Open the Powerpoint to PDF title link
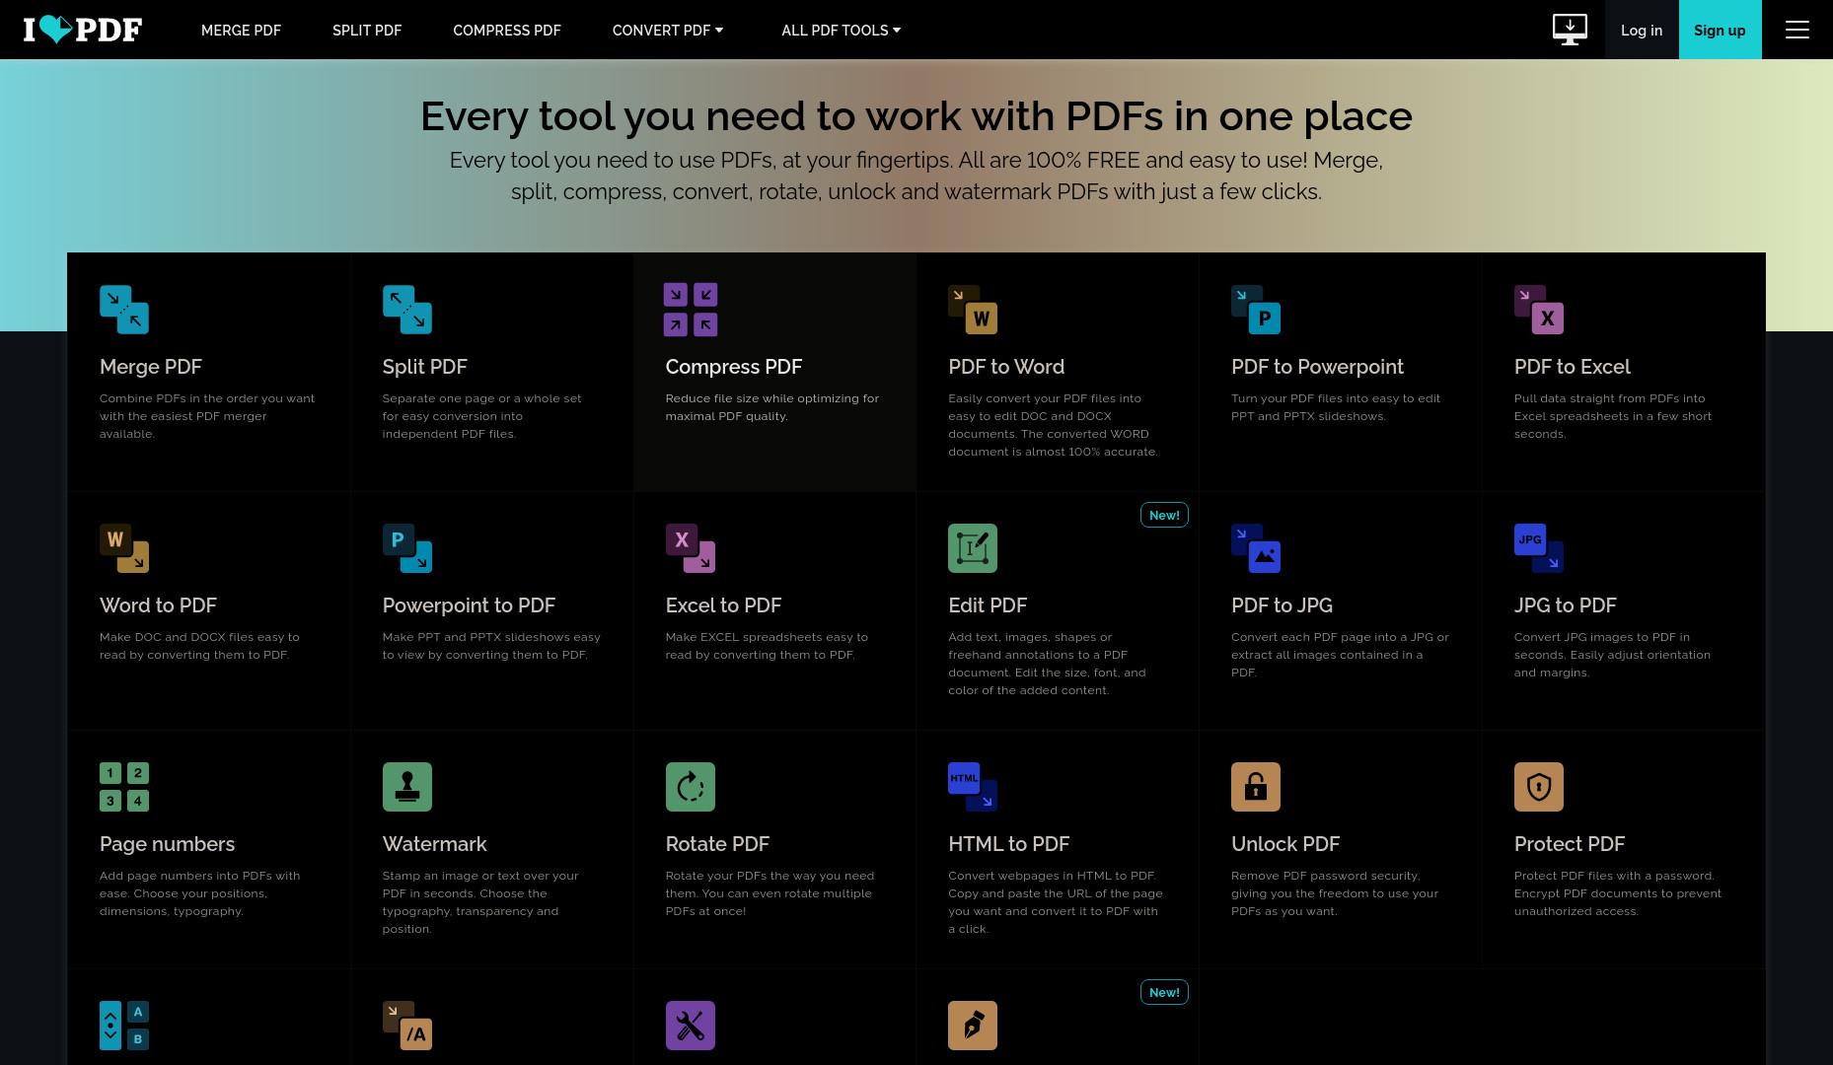 pyautogui.click(x=469, y=605)
